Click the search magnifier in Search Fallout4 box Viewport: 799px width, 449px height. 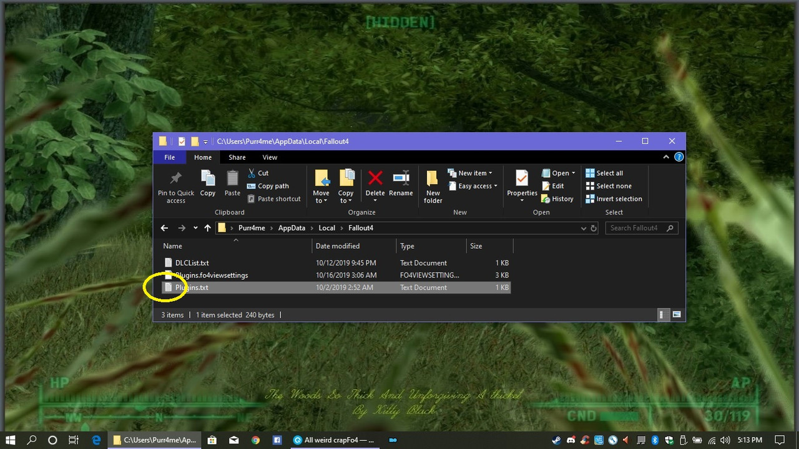(670, 228)
